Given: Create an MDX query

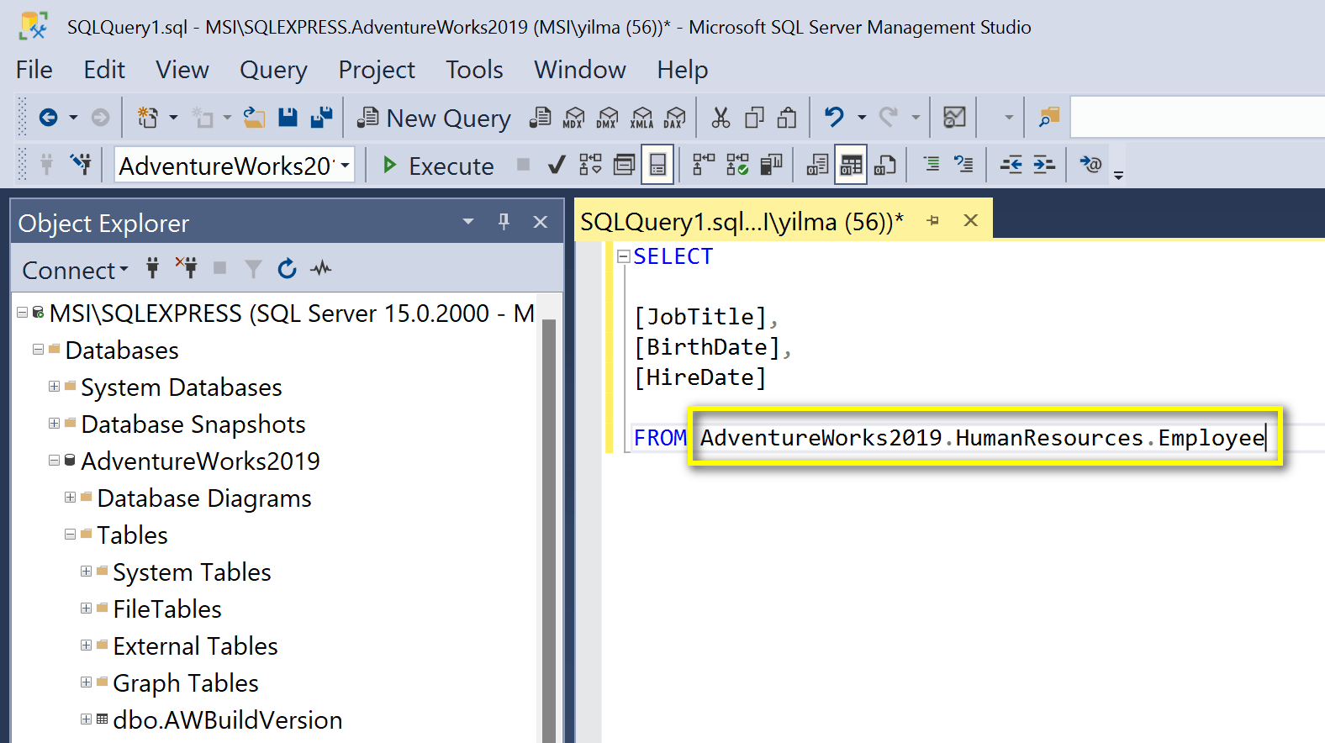Looking at the screenshot, I should coord(574,118).
